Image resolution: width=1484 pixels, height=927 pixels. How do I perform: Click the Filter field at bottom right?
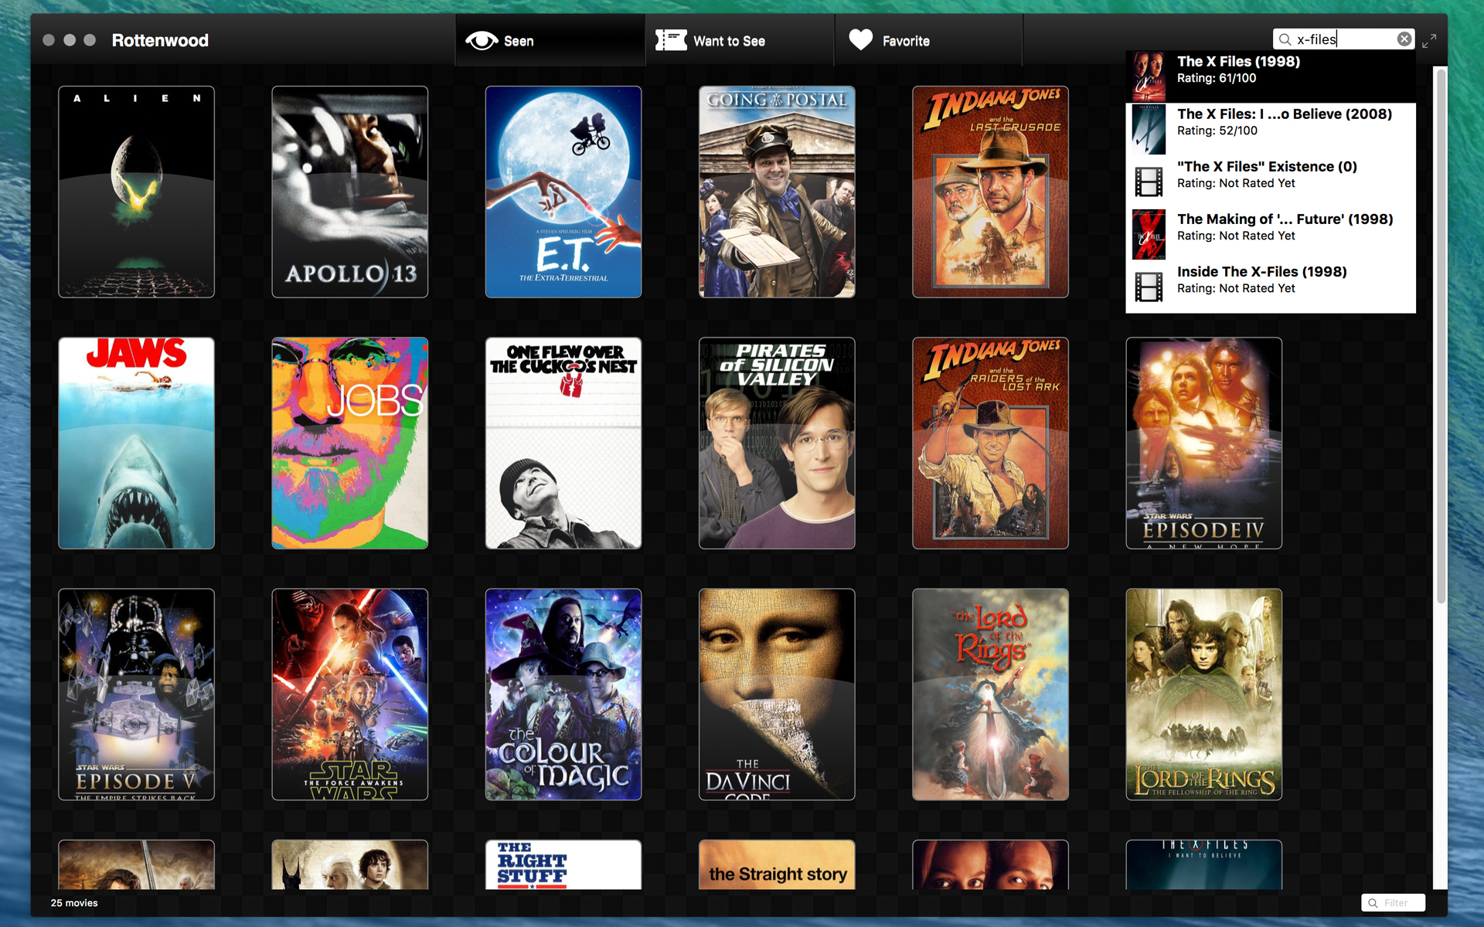click(1393, 902)
